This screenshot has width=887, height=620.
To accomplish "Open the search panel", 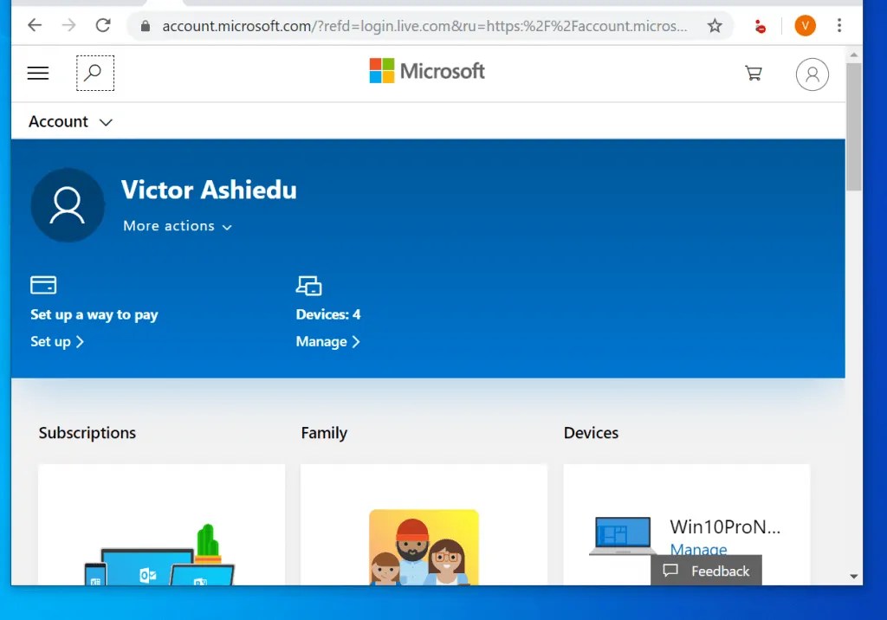I will (94, 73).
